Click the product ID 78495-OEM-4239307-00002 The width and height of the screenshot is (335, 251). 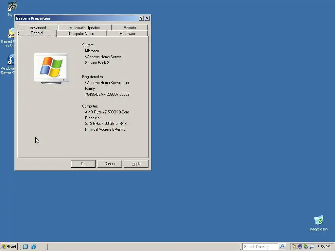pyautogui.click(x=107, y=94)
